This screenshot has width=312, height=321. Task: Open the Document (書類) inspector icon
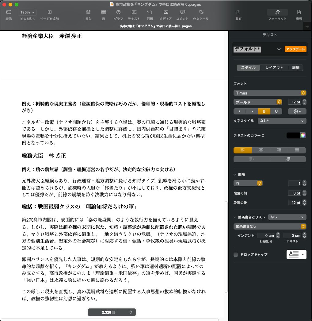299,12
